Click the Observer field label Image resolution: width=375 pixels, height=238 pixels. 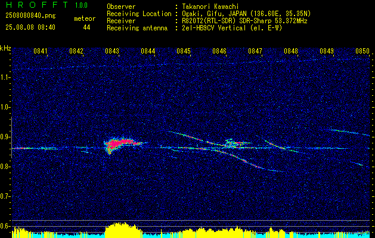click(121, 7)
